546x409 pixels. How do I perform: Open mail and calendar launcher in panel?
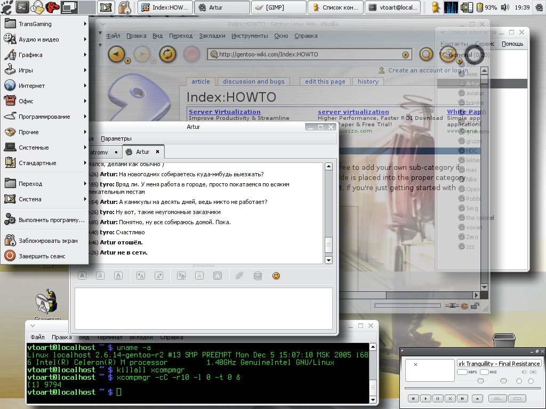coord(38,7)
